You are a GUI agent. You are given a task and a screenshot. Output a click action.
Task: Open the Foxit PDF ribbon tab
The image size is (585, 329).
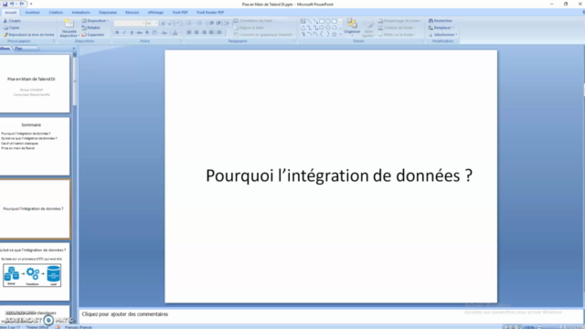(x=180, y=12)
